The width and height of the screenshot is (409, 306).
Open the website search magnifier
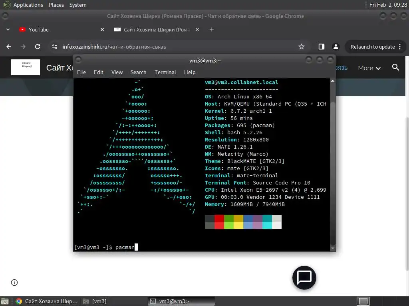tap(395, 67)
